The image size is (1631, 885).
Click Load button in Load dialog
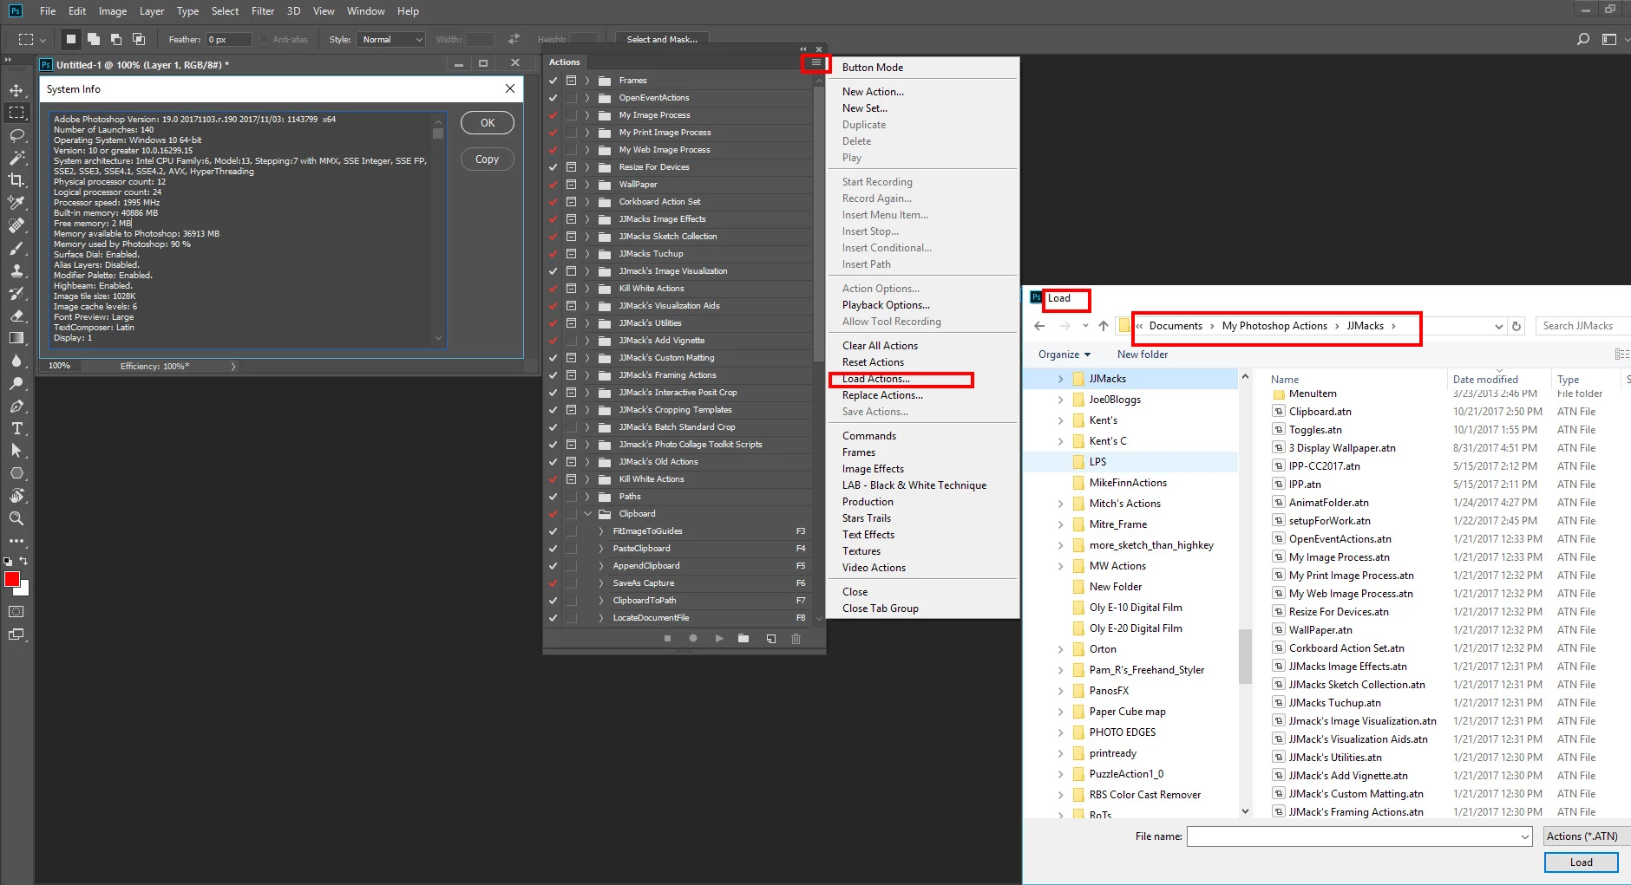(1581, 862)
